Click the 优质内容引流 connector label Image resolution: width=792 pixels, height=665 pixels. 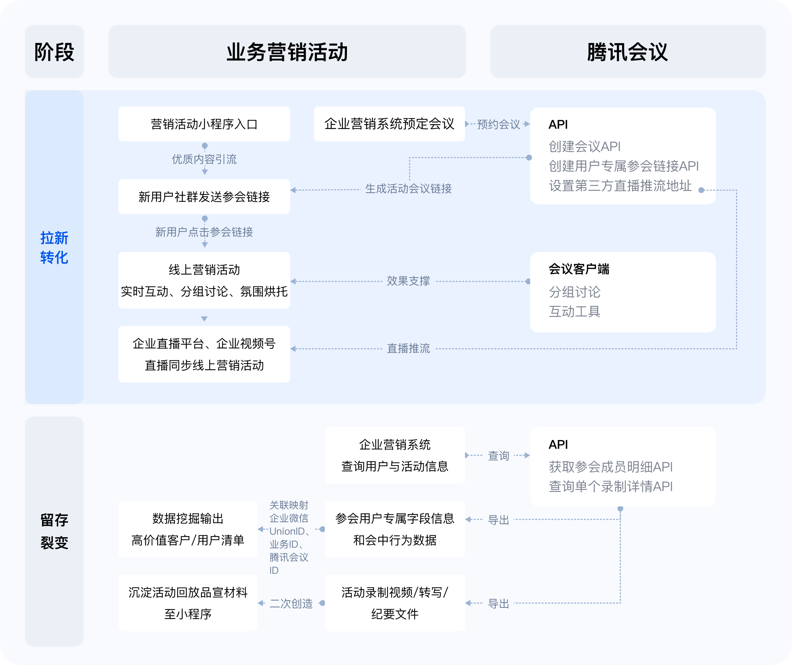pyautogui.click(x=204, y=159)
